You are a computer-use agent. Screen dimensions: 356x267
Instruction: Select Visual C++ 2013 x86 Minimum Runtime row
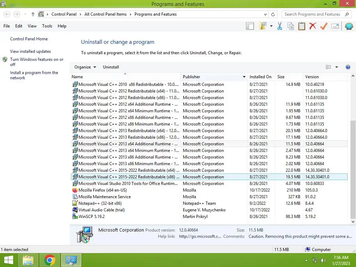click(209, 164)
